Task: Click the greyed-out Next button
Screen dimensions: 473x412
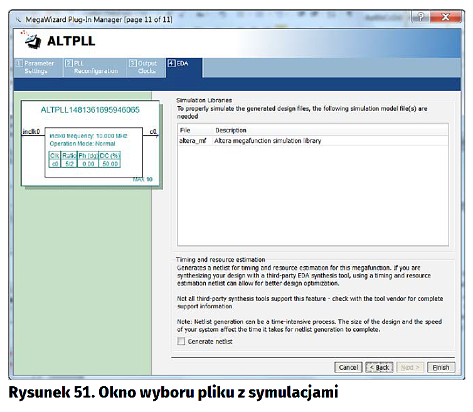Action: (410, 367)
